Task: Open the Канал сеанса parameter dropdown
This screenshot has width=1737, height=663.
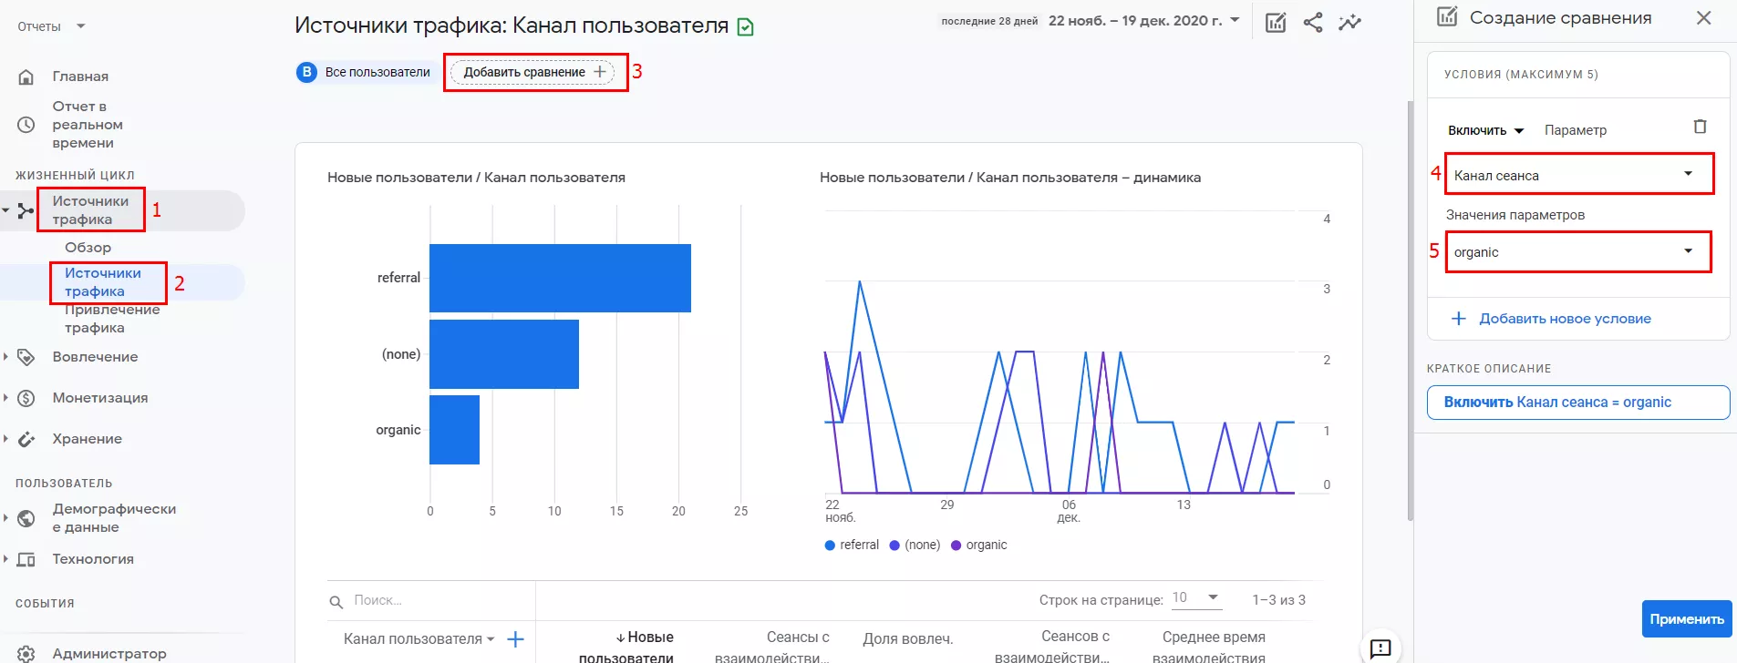Action: click(x=1578, y=175)
